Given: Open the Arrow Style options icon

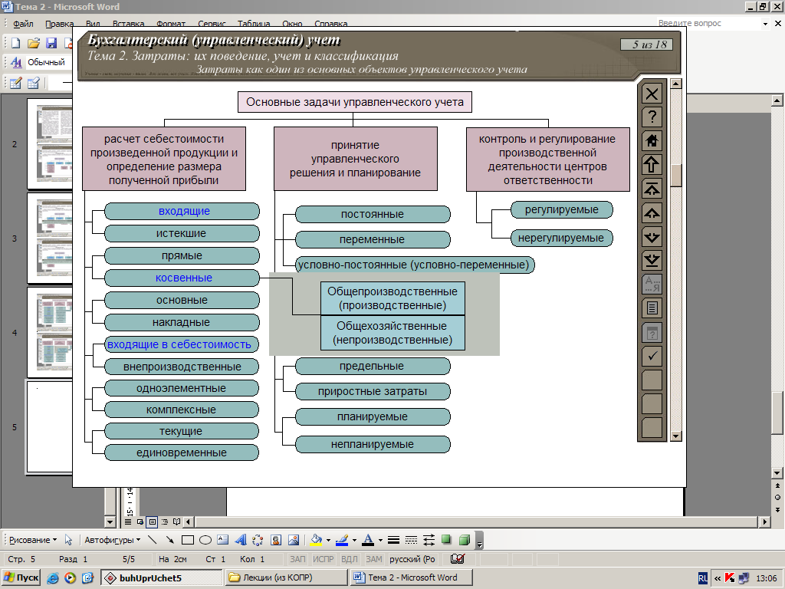Looking at the screenshot, I should [x=429, y=540].
